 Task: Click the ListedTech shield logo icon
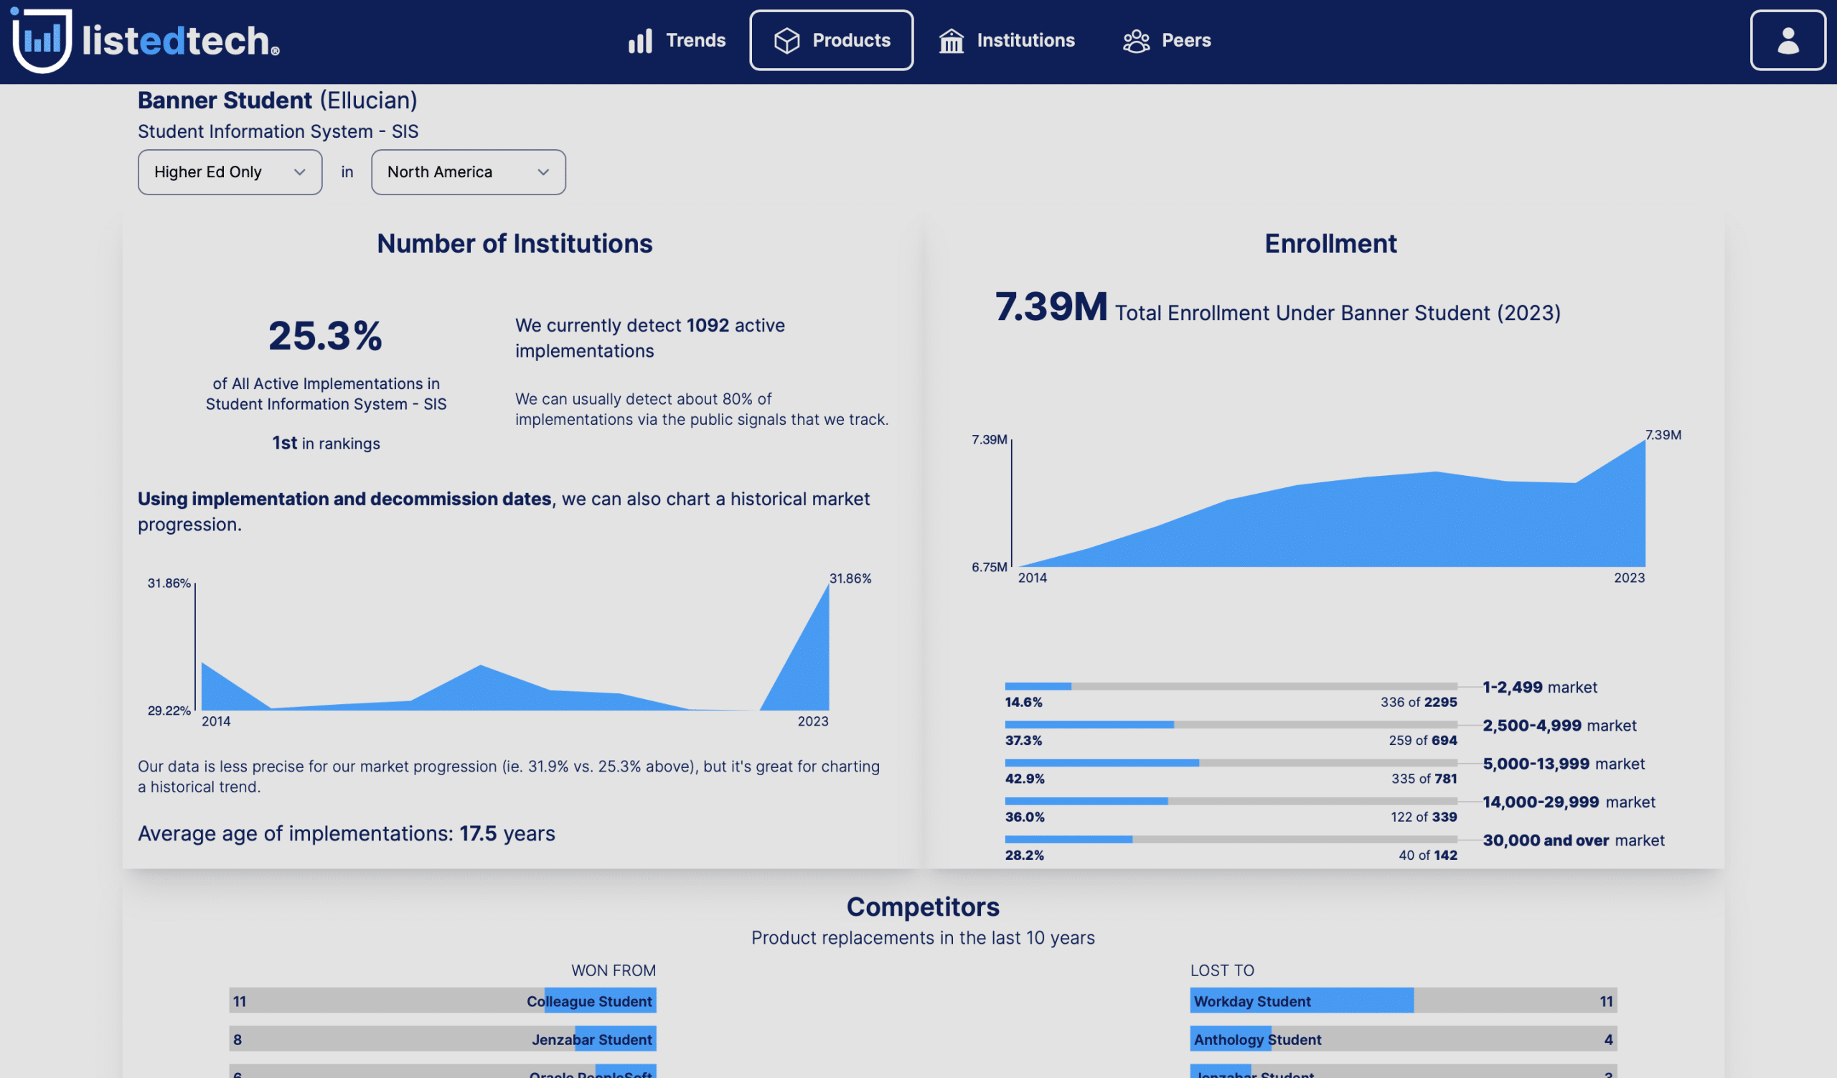(x=42, y=40)
